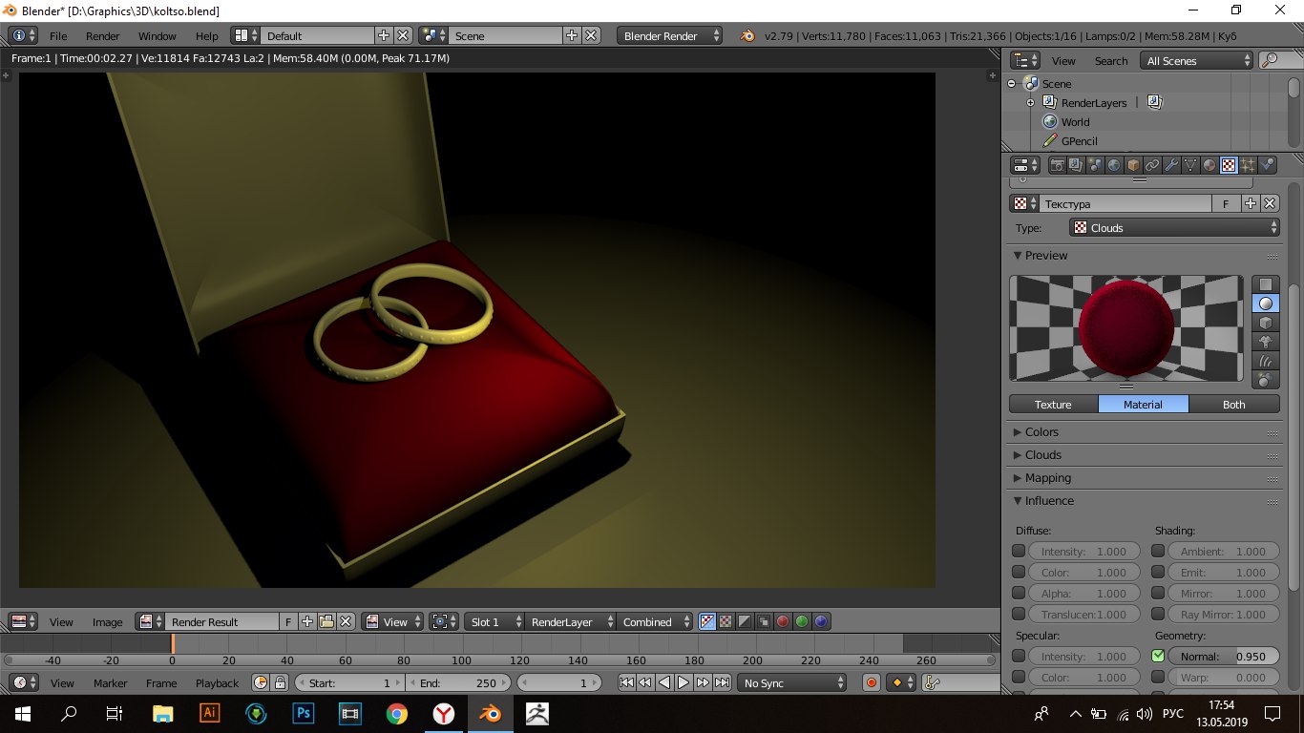
Task: Show Both texture and material preview
Action: click(1234, 404)
